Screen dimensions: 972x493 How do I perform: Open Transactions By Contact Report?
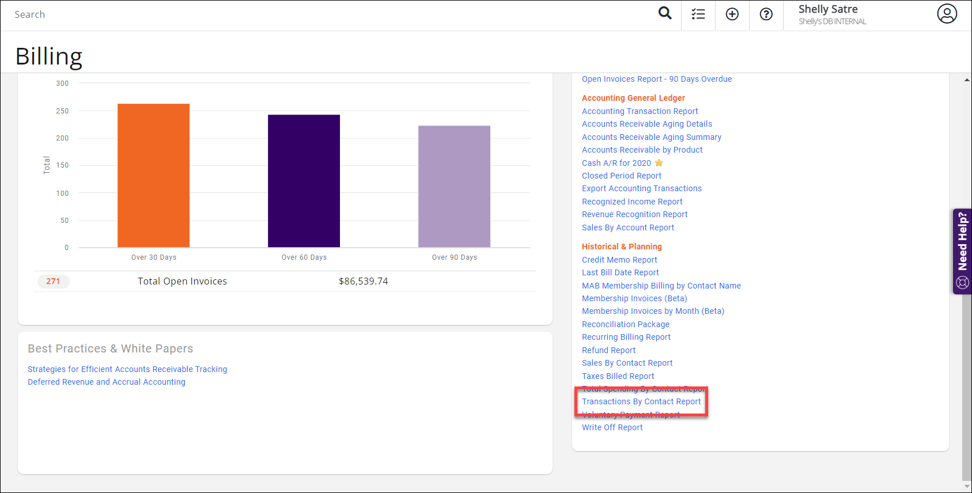[641, 401]
